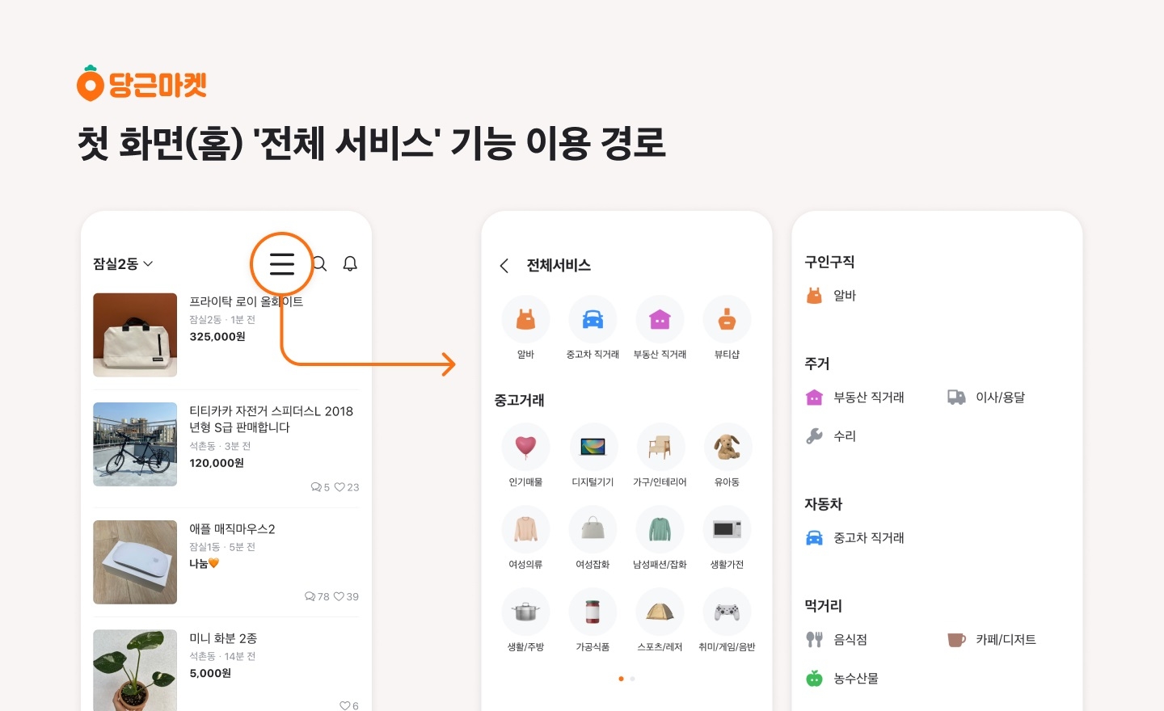Viewport: 1164px width, 711px height.
Task: Select 이사/용달 in the 주거 section
Action: pyautogui.click(x=1000, y=397)
